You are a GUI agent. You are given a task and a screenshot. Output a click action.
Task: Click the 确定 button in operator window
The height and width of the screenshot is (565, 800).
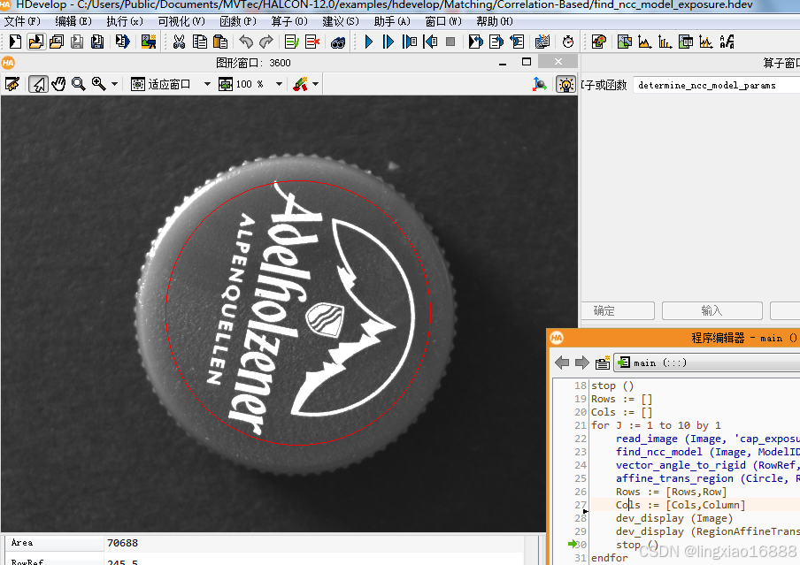coord(618,310)
